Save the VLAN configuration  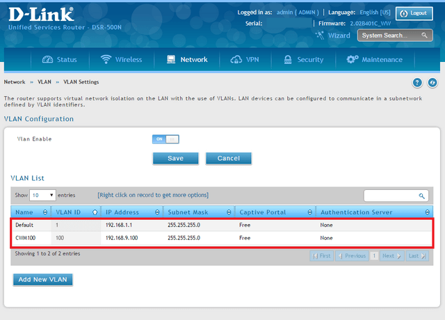point(176,158)
